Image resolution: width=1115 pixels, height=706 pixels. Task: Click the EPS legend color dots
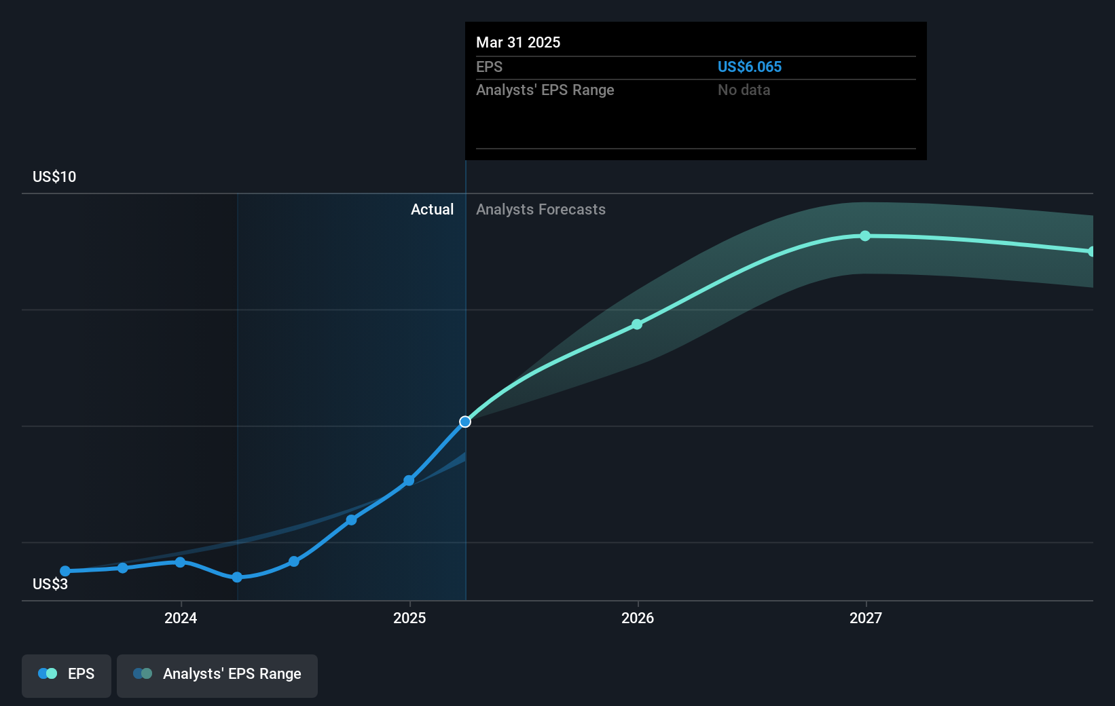[x=48, y=673]
